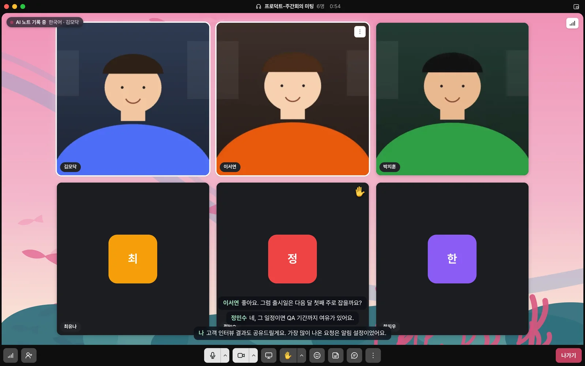Open emoji reactions
Image resolution: width=585 pixels, height=366 pixels.
coord(317,355)
